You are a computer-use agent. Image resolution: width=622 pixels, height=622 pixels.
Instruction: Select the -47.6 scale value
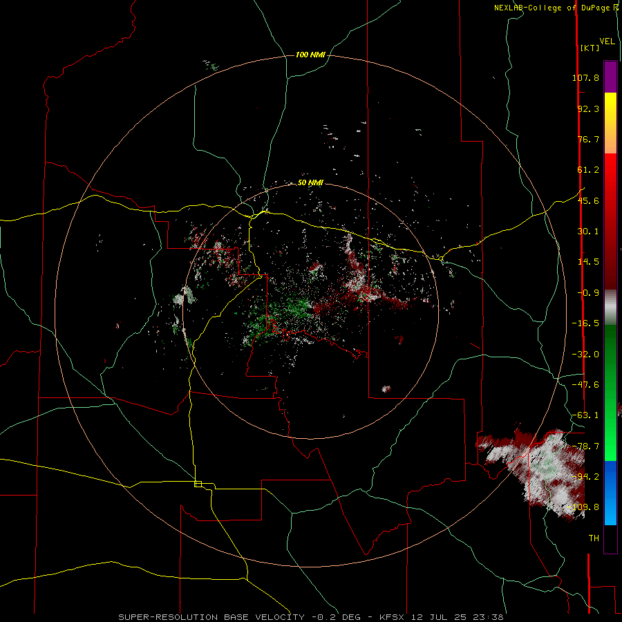pos(585,385)
